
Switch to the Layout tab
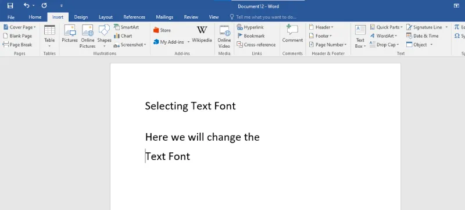click(x=106, y=17)
